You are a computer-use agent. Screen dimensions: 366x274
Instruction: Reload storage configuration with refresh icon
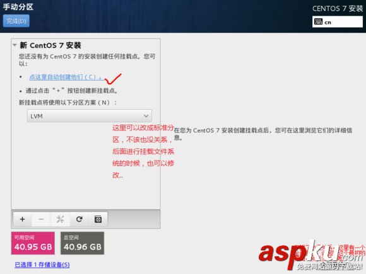coord(79,219)
